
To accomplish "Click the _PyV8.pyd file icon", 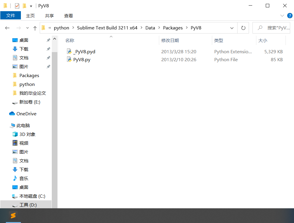I will (69, 51).
